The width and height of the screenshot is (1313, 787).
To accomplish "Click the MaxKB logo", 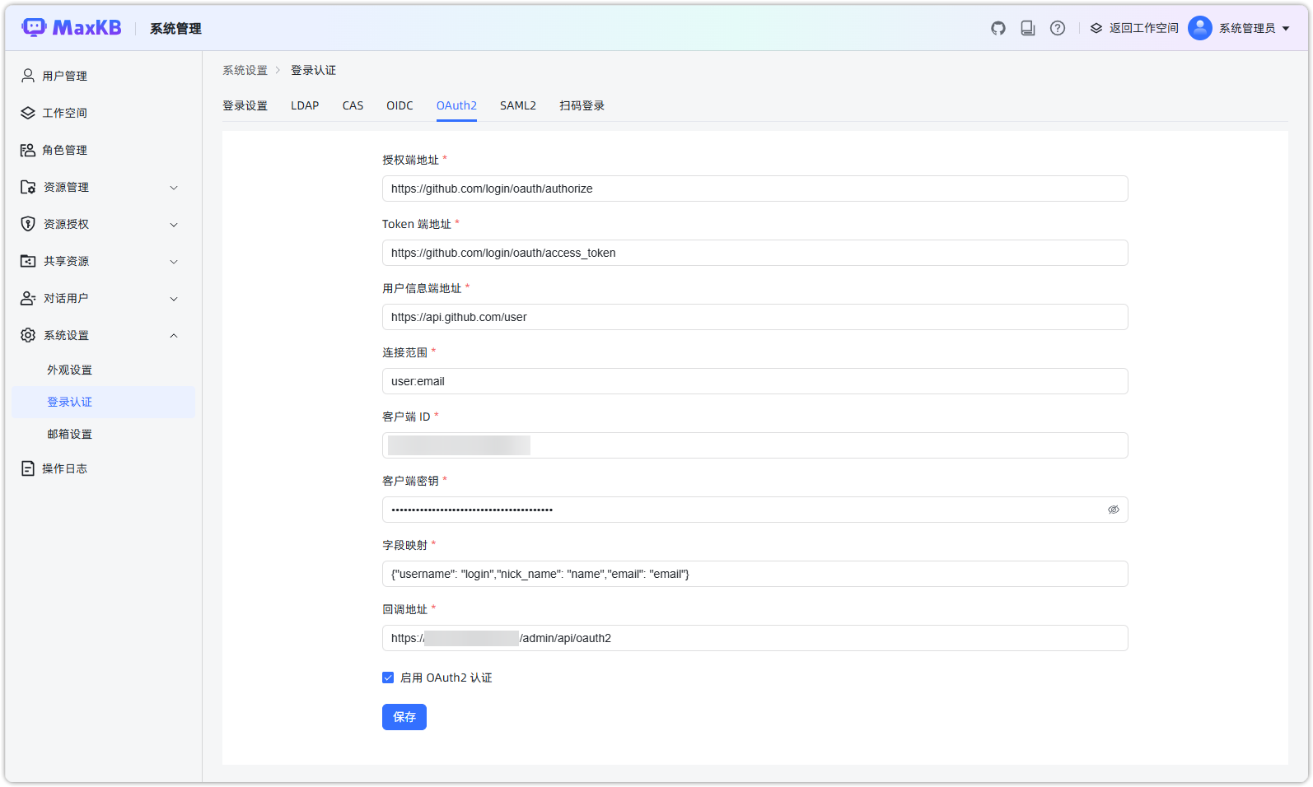I will pos(72,28).
